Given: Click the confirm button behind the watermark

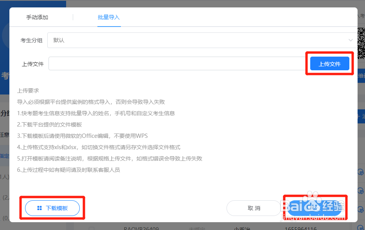Looking at the screenshot, I should click(x=315, y=208).
